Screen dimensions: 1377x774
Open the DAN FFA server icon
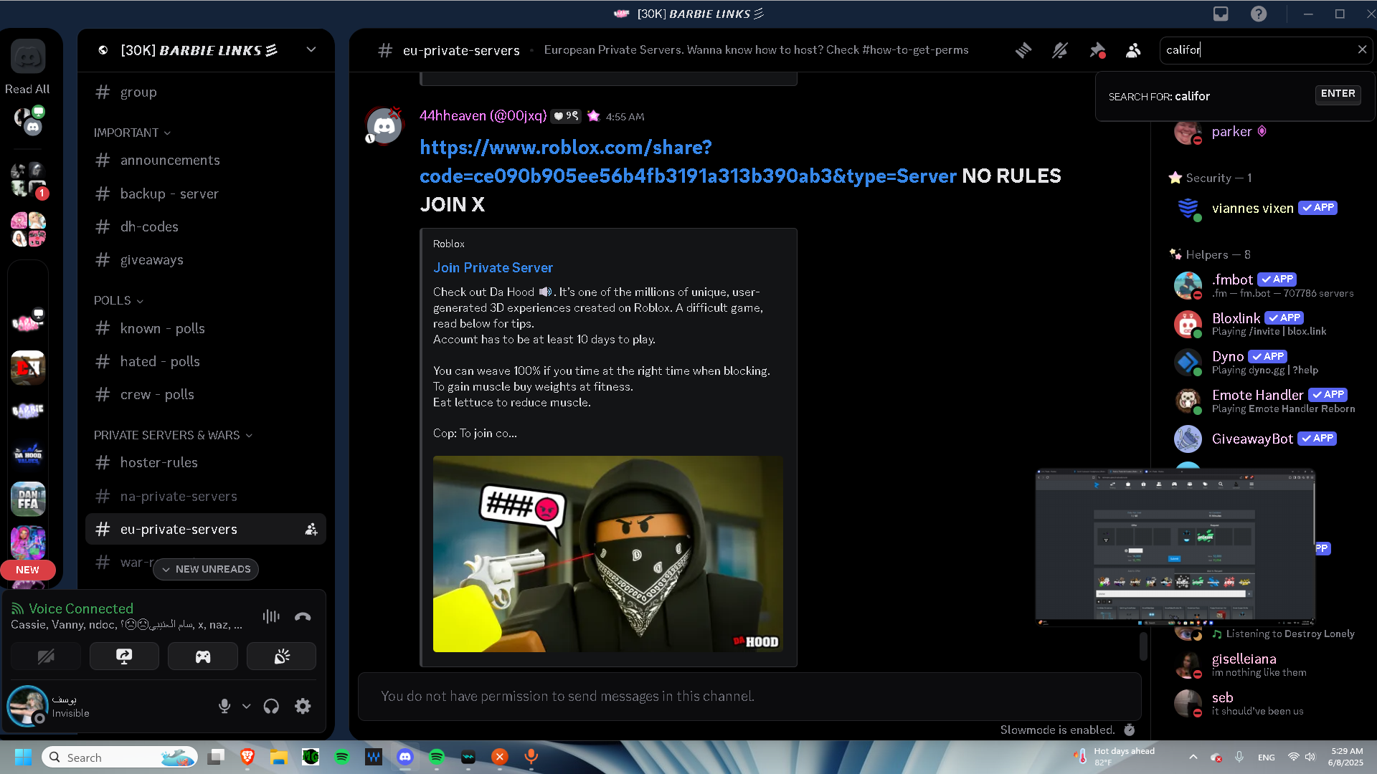pos(28,499)
